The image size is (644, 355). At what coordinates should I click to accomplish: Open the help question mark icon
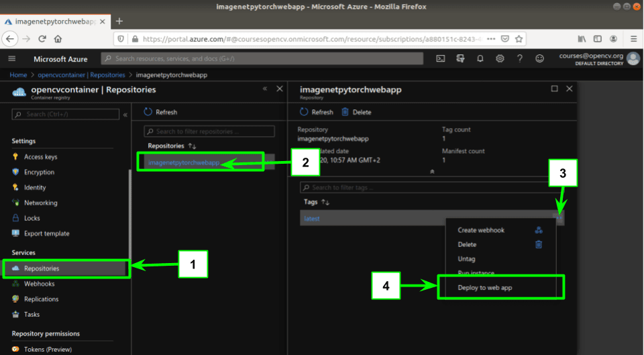519,59
